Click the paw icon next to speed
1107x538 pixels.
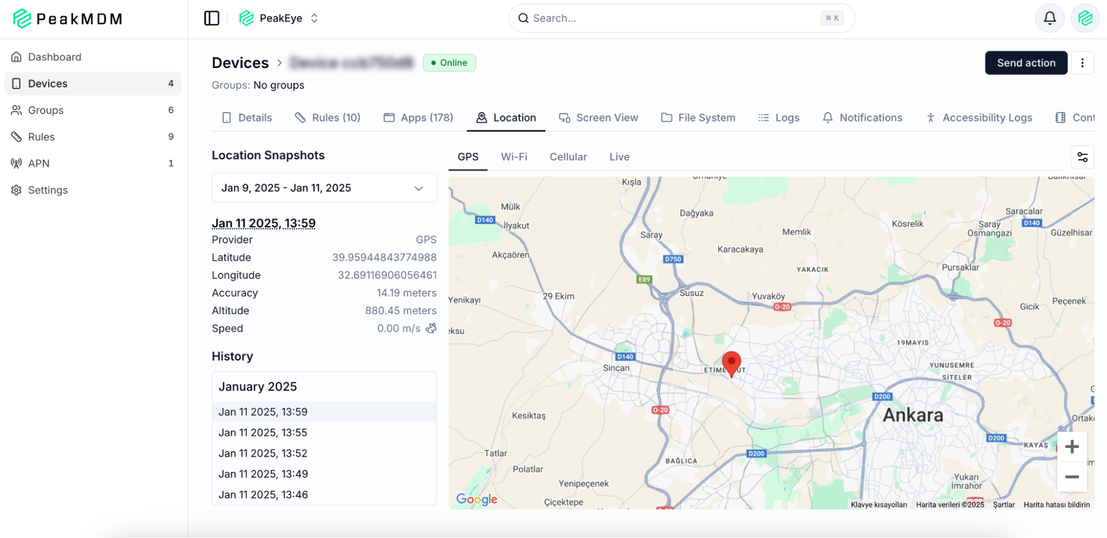click(x=431, y=328)
